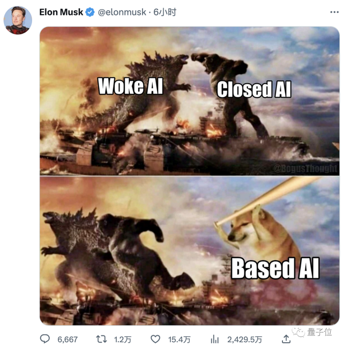This screenshot has width=343, height=347.
Task: Click the tweet timestamp 6小时
Action: pyautogui.click(x=165, y=12)
